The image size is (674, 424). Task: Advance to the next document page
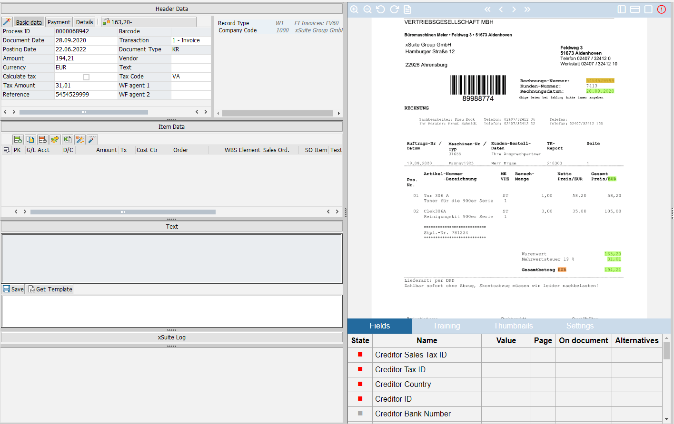pyautogui.click(x=514, y=9)
